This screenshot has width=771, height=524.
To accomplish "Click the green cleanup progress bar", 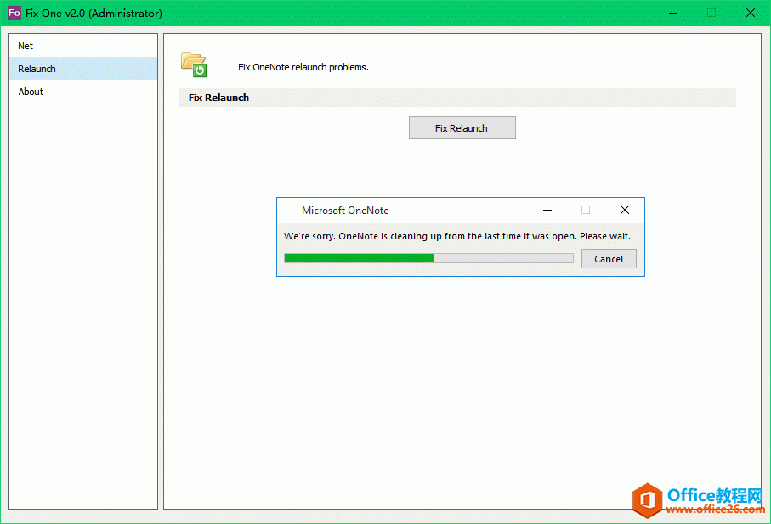I will pos(428,258).
